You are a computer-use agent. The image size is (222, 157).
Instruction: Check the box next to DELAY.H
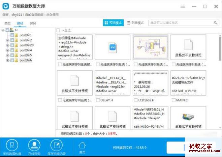[98, 100]
